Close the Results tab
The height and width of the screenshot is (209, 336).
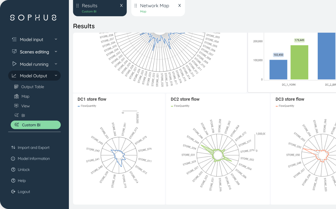click(x=121, y=5)
